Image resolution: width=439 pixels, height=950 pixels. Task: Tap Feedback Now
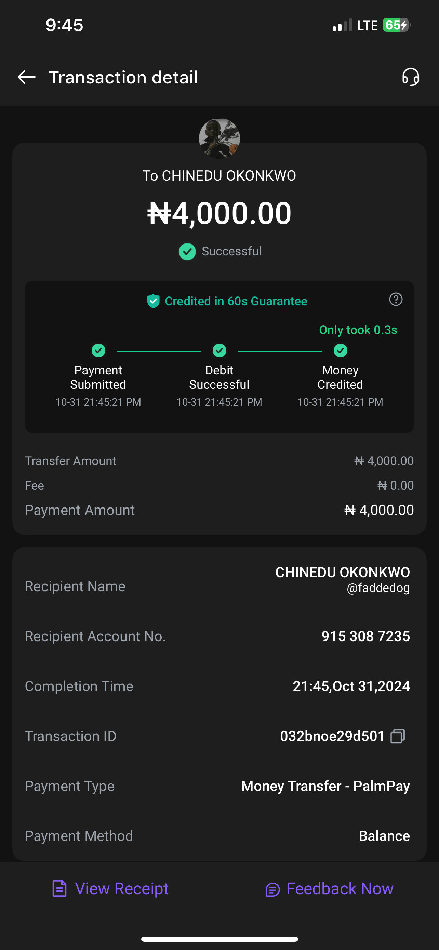[329, 889]
